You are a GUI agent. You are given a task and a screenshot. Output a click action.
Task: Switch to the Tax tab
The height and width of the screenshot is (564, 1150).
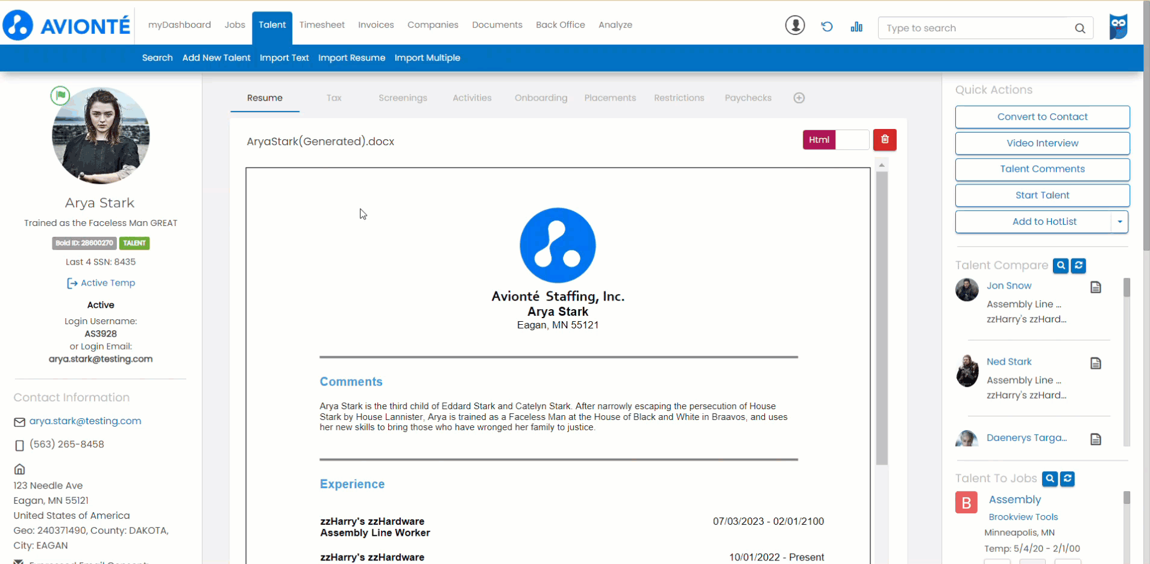pos(334,98)
